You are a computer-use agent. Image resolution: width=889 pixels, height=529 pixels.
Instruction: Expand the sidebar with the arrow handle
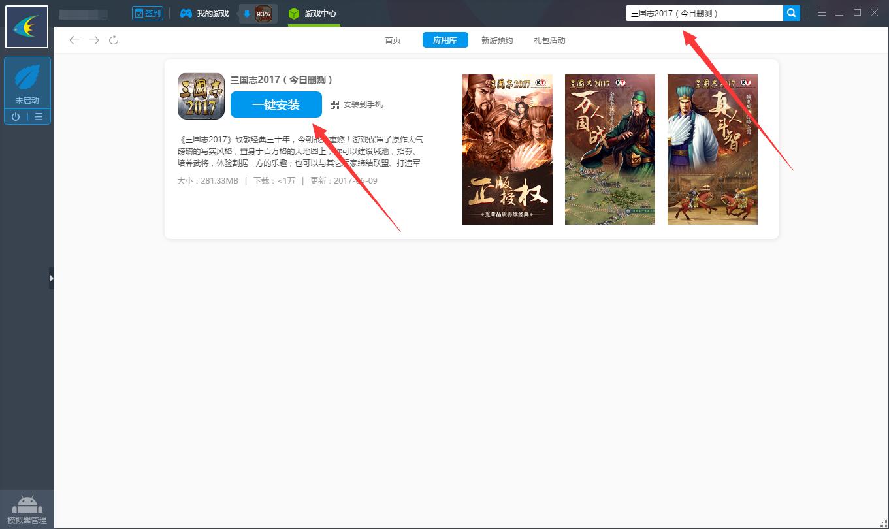click(x=52, y=278)
